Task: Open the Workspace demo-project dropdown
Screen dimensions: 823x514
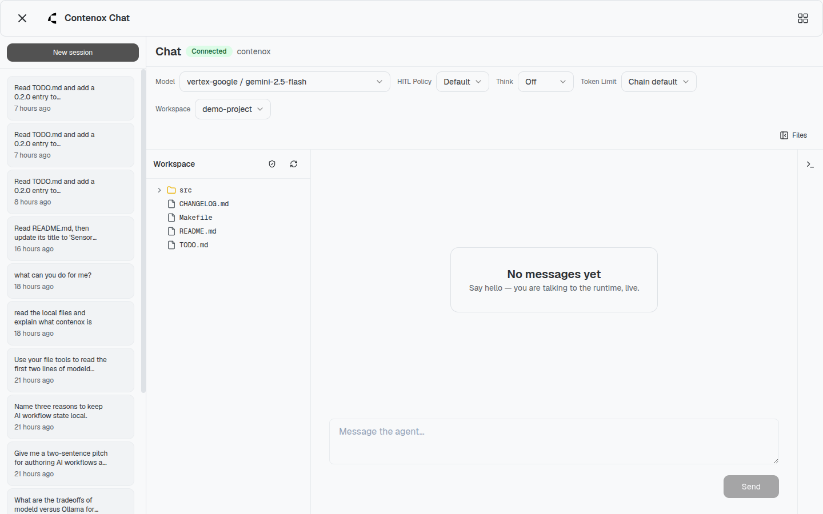Action: click(x=233, y=109)
